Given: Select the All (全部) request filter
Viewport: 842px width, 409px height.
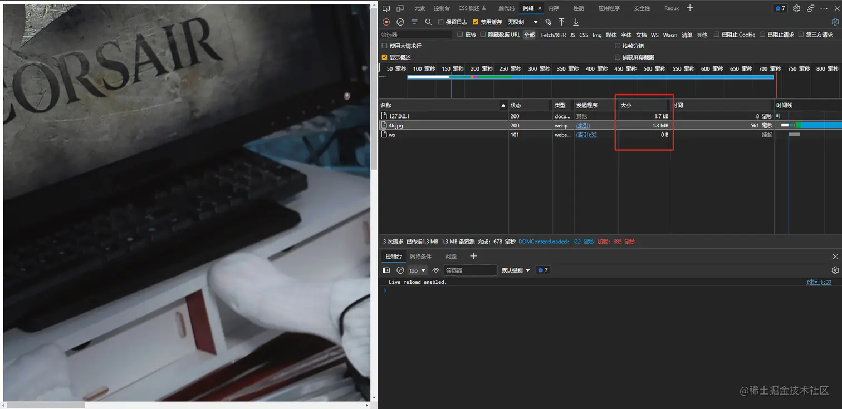Looking at the screenshot, I should [530, 35].
